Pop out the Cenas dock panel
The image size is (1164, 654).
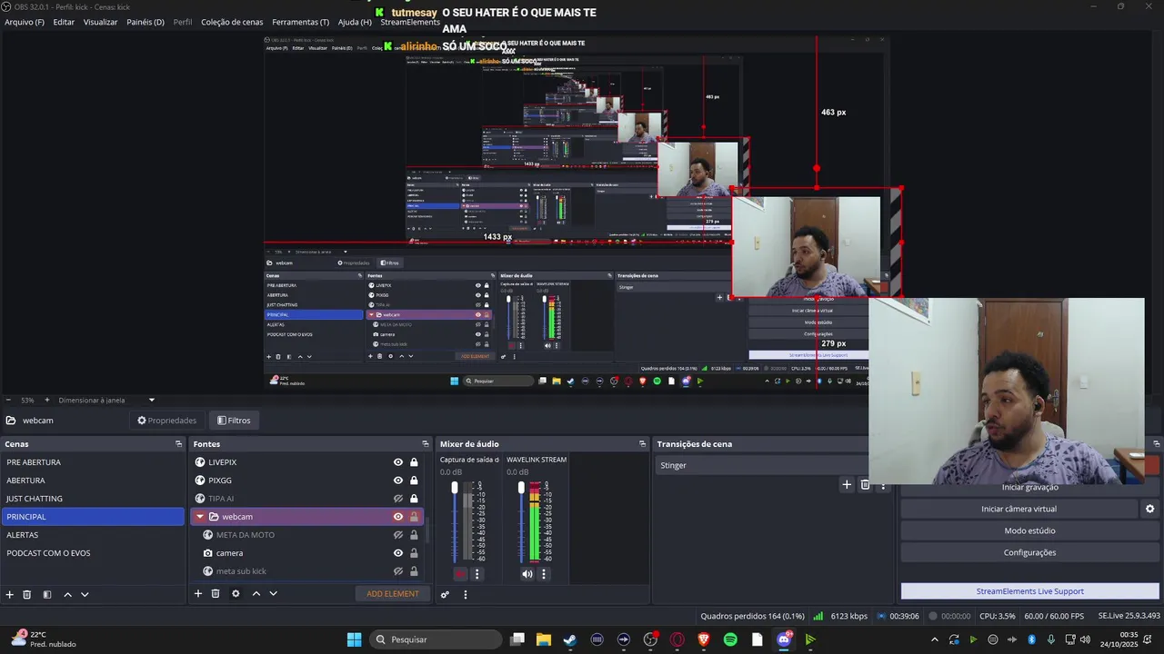(178, 444)
